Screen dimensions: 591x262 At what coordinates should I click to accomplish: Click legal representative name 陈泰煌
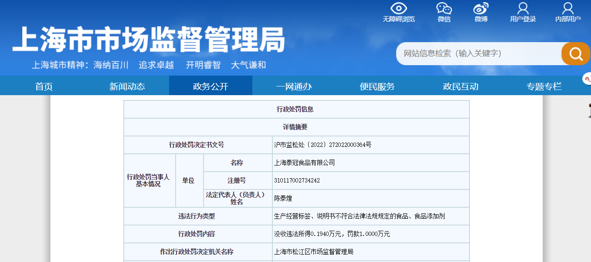coord(283,199)
